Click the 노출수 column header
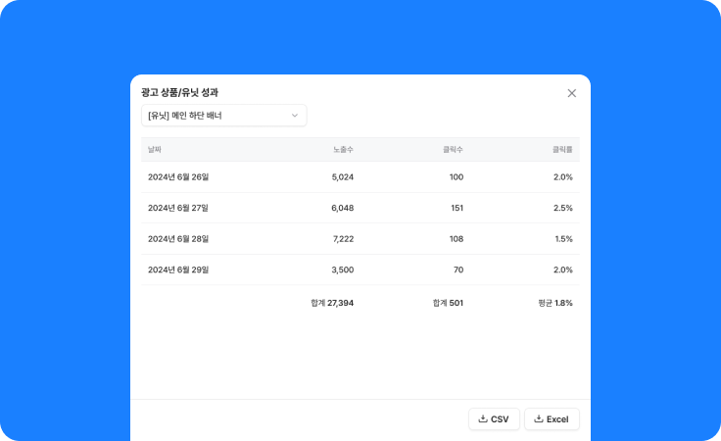Screen dimensions: 721x441 [x=343, y=150]
